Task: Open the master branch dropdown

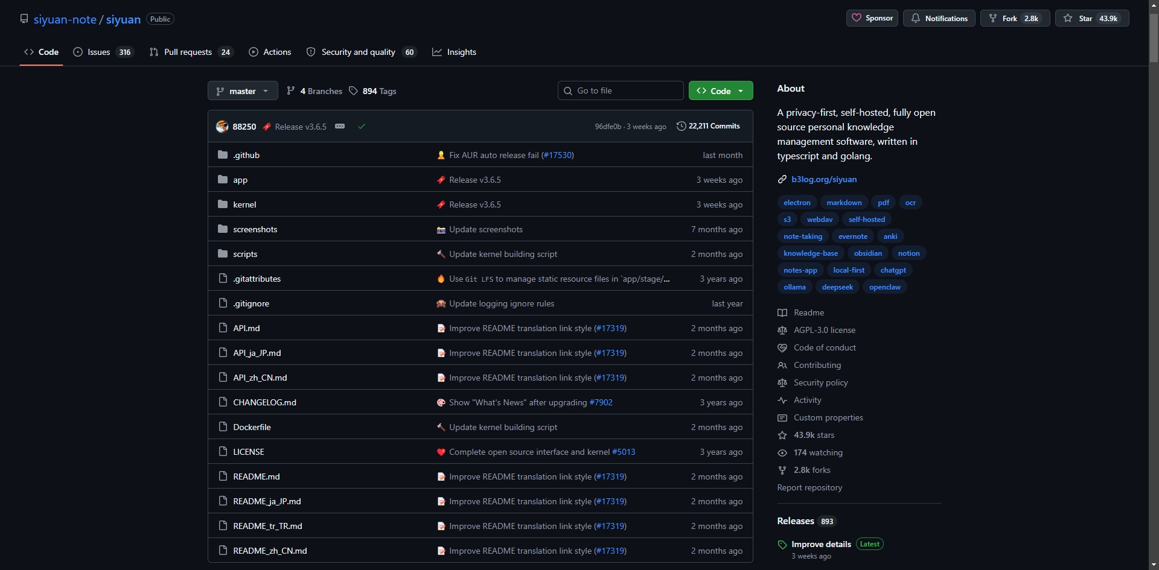Action: [243, 91]
